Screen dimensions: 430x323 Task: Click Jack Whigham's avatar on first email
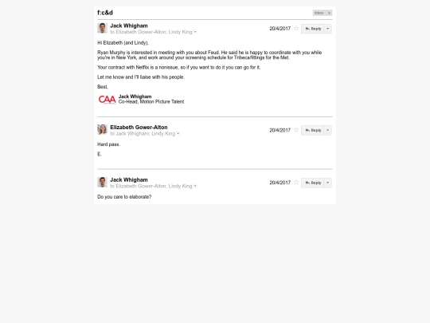[102, 28]
